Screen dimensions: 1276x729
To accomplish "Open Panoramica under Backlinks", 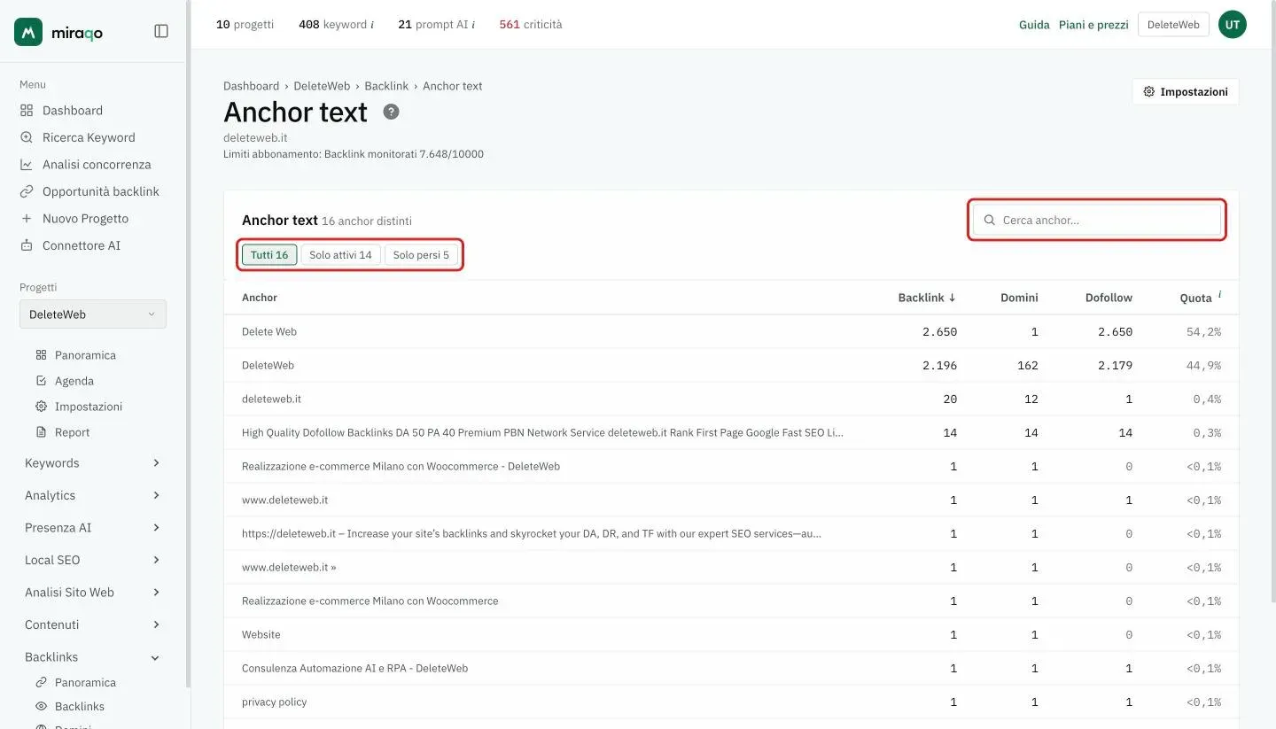I will pos(85,683).
